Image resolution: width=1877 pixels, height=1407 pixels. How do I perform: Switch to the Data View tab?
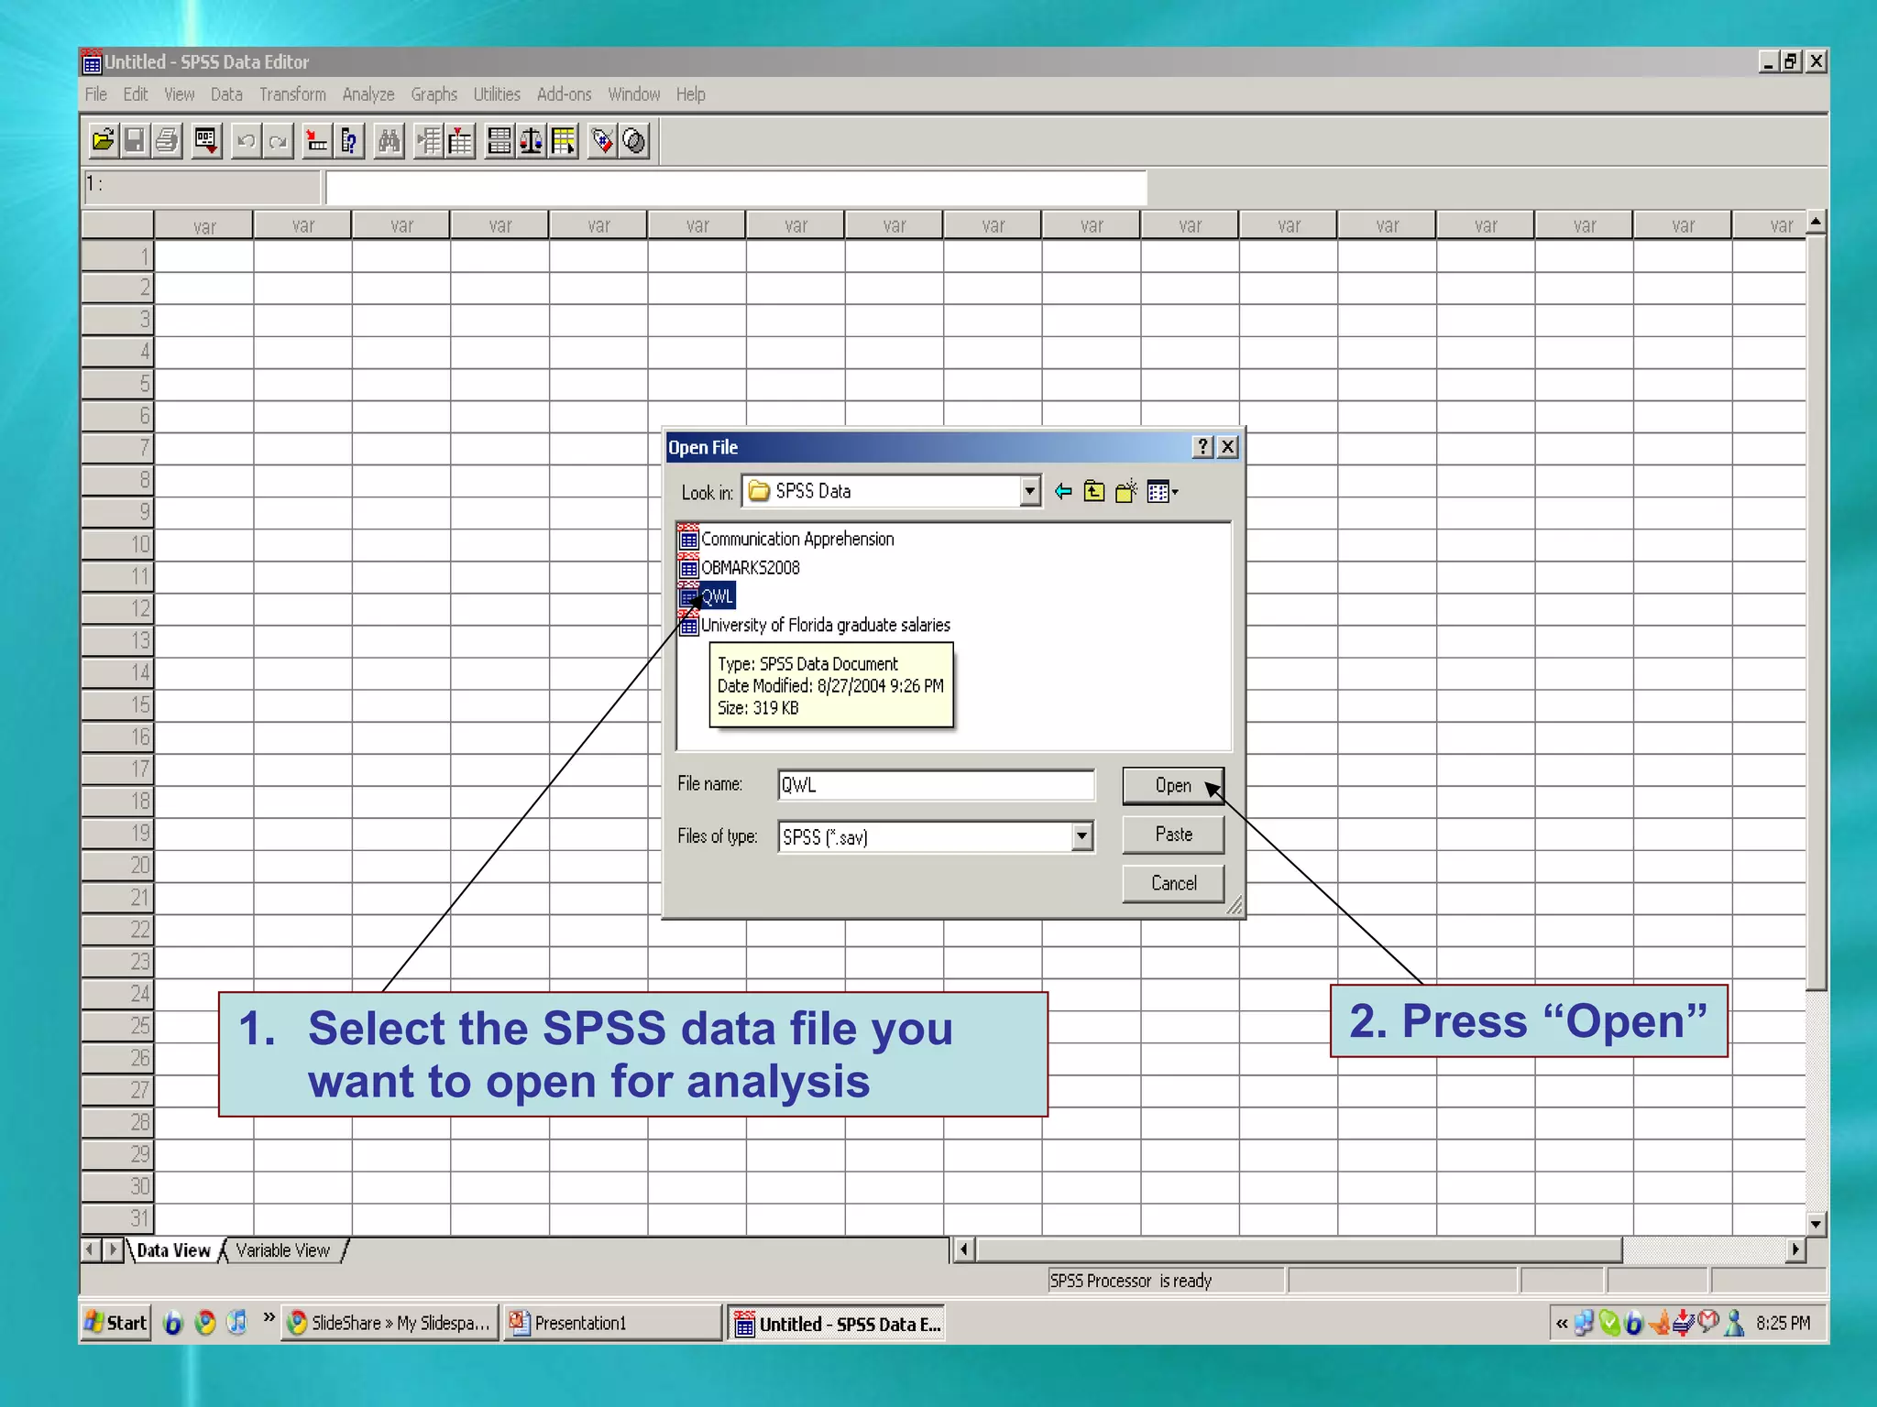(x=173, y=1250)
